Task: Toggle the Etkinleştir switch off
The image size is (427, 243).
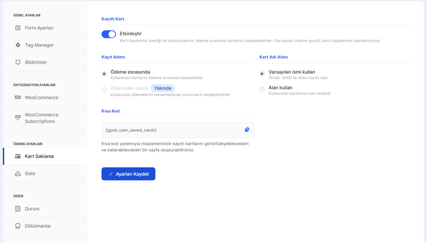Action: 108,34
